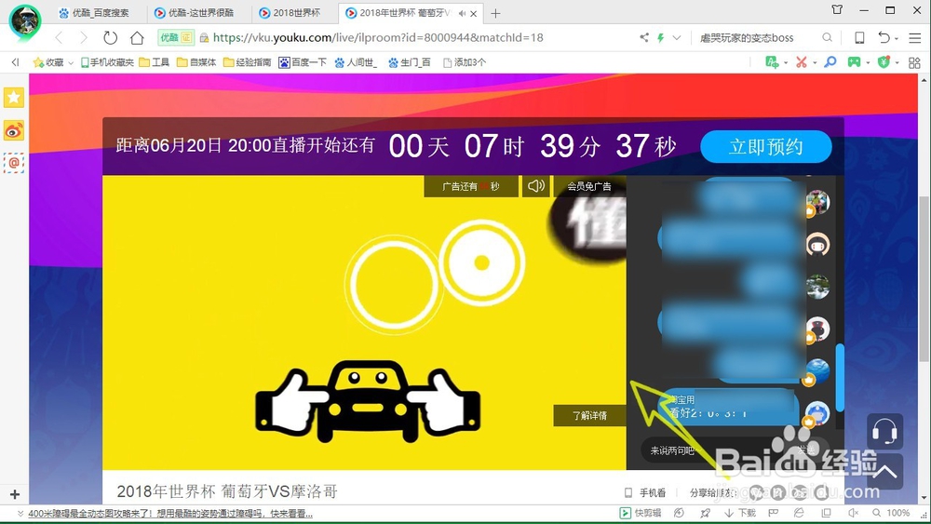Click the green lightning speed-mode icon
The image size is (931, 524).
(660, 38)
